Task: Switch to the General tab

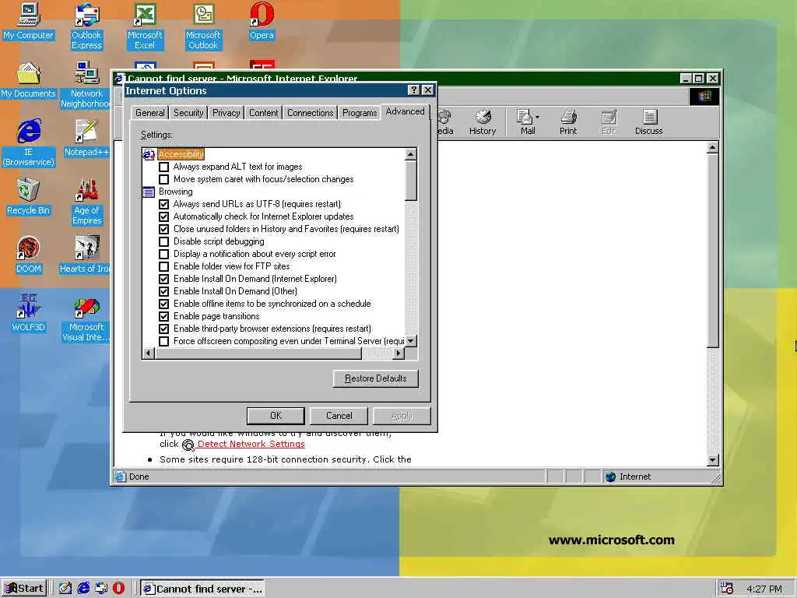Action: click(x=150, y=113)
